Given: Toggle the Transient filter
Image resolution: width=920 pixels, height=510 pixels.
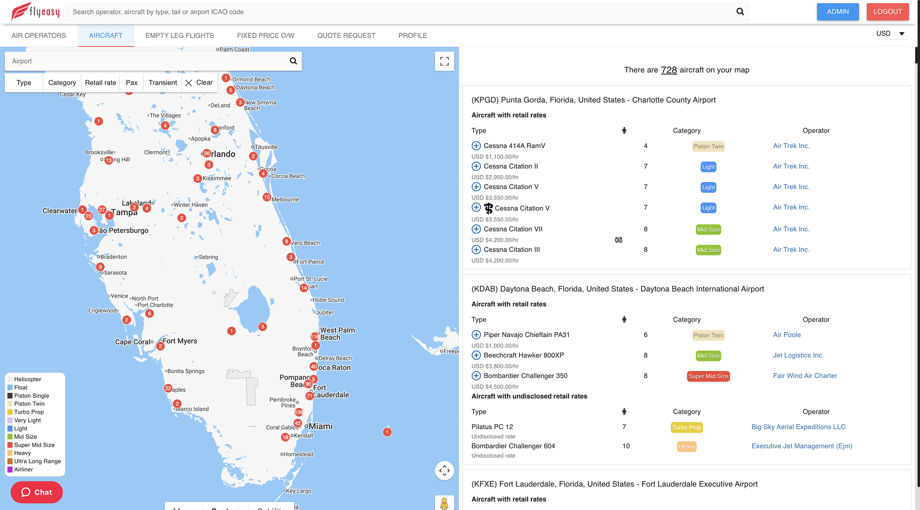Looking at the screenshot, I should (163, 83).
